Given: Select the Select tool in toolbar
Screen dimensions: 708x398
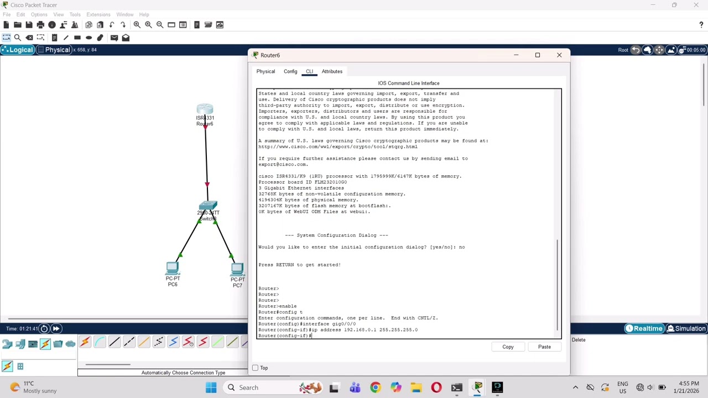Looking at the screenshot, I should pos(6,38).
